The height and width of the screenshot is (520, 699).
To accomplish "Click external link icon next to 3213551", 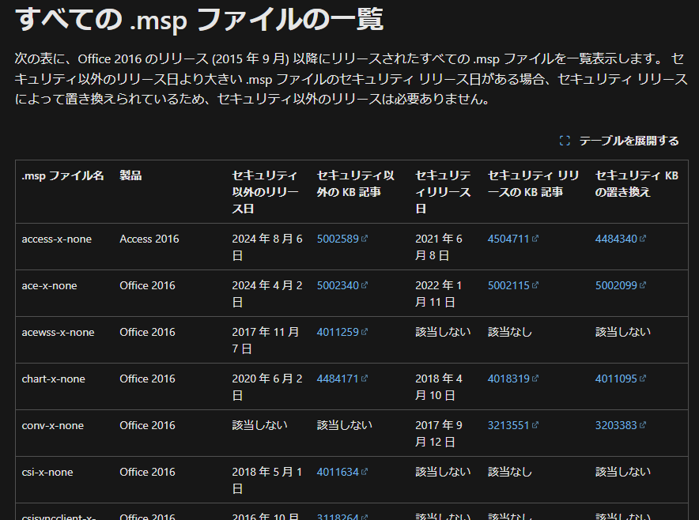I will click(535, 425).
